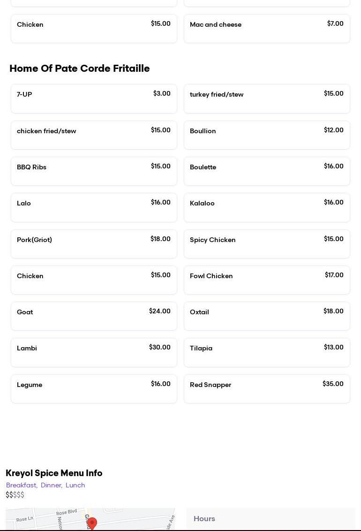This screenshot has width=361, height=531.
Task: Open the Dinner category link
Action: (51, 485)
